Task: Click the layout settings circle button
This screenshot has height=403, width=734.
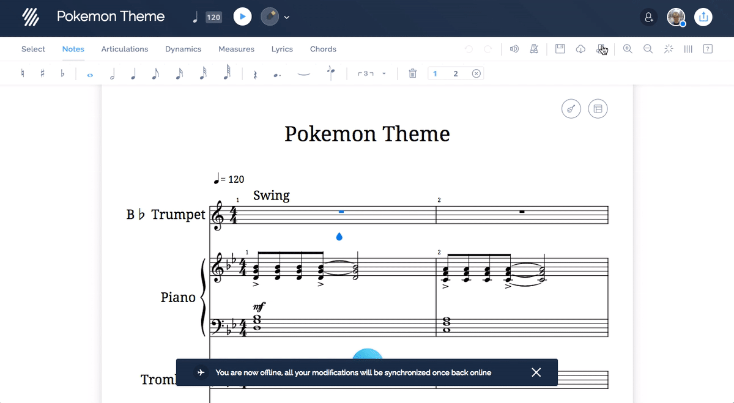Action: (598, 109)
